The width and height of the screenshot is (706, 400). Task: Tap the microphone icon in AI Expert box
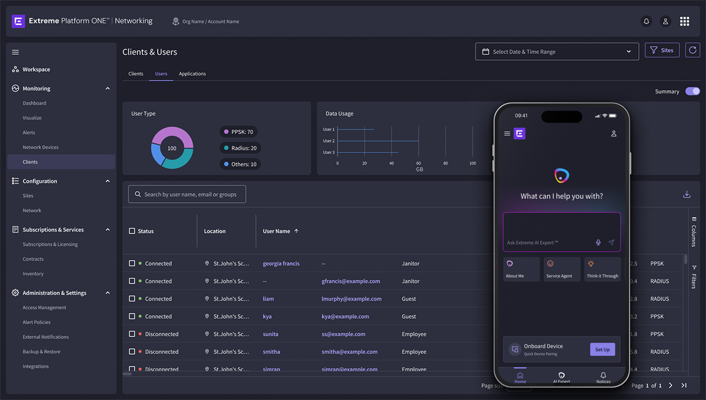click(598, 242)
